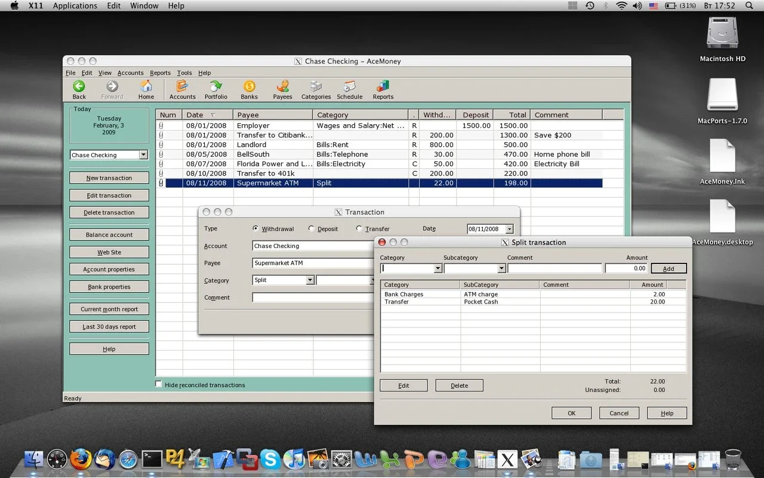Open Macintosh HD desktop icon
The width and height of the screenshot is (764, 478).
click(x=723, y=39)
